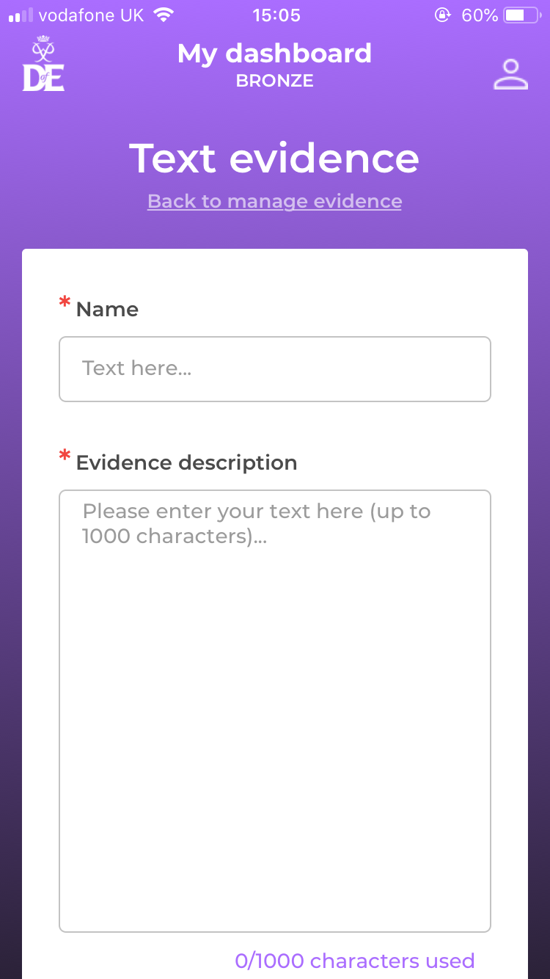Tap the battery icon in status bar

pos(523,15)
